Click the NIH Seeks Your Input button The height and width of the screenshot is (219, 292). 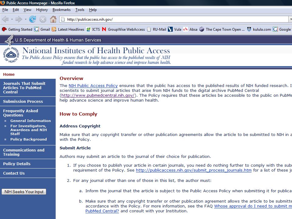tap(24, 192)
